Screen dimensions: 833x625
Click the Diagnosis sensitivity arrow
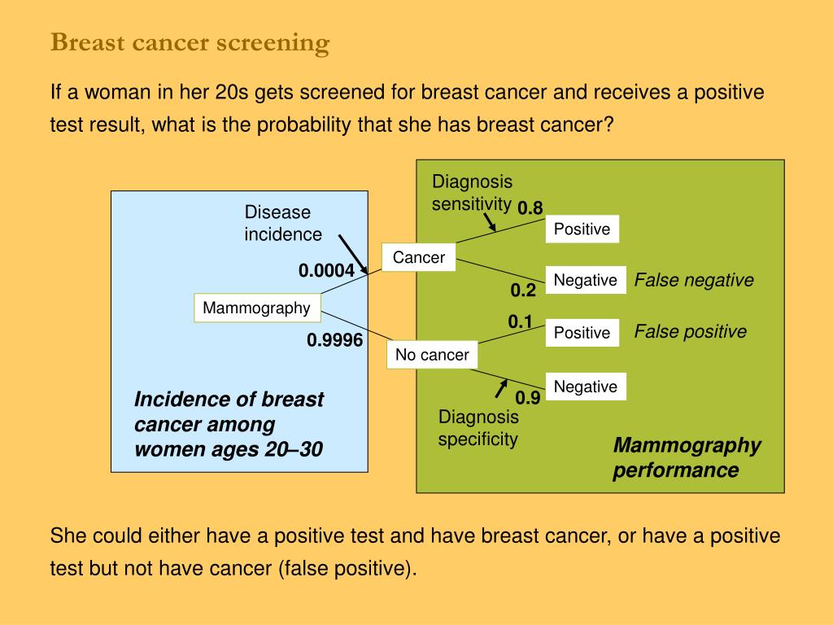coord(490,222)
